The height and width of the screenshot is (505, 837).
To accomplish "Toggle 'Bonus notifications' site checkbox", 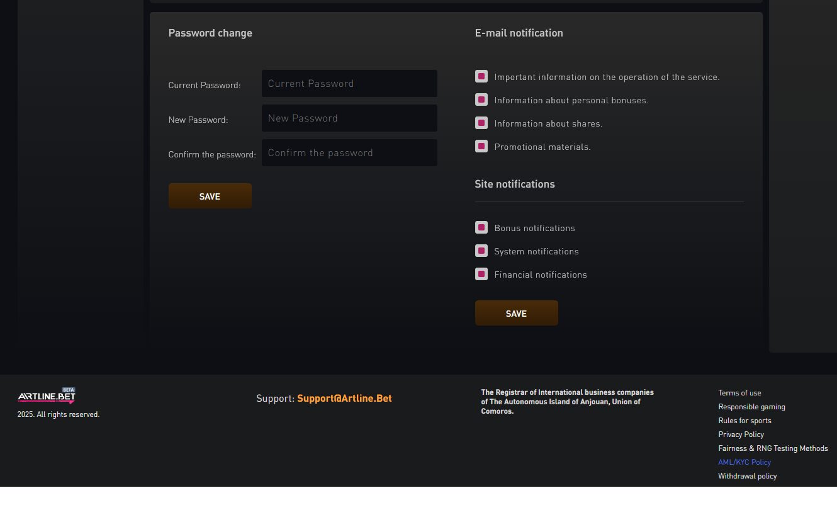I will (x=481, y=228).
